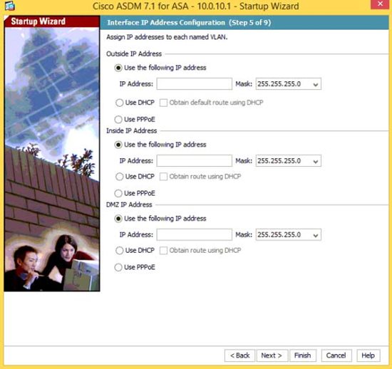Image resolution: width=392 pixels, height=369 pixels.
Task: Click the 'Inside IP Address' section label
Action: tap(132, 131)
